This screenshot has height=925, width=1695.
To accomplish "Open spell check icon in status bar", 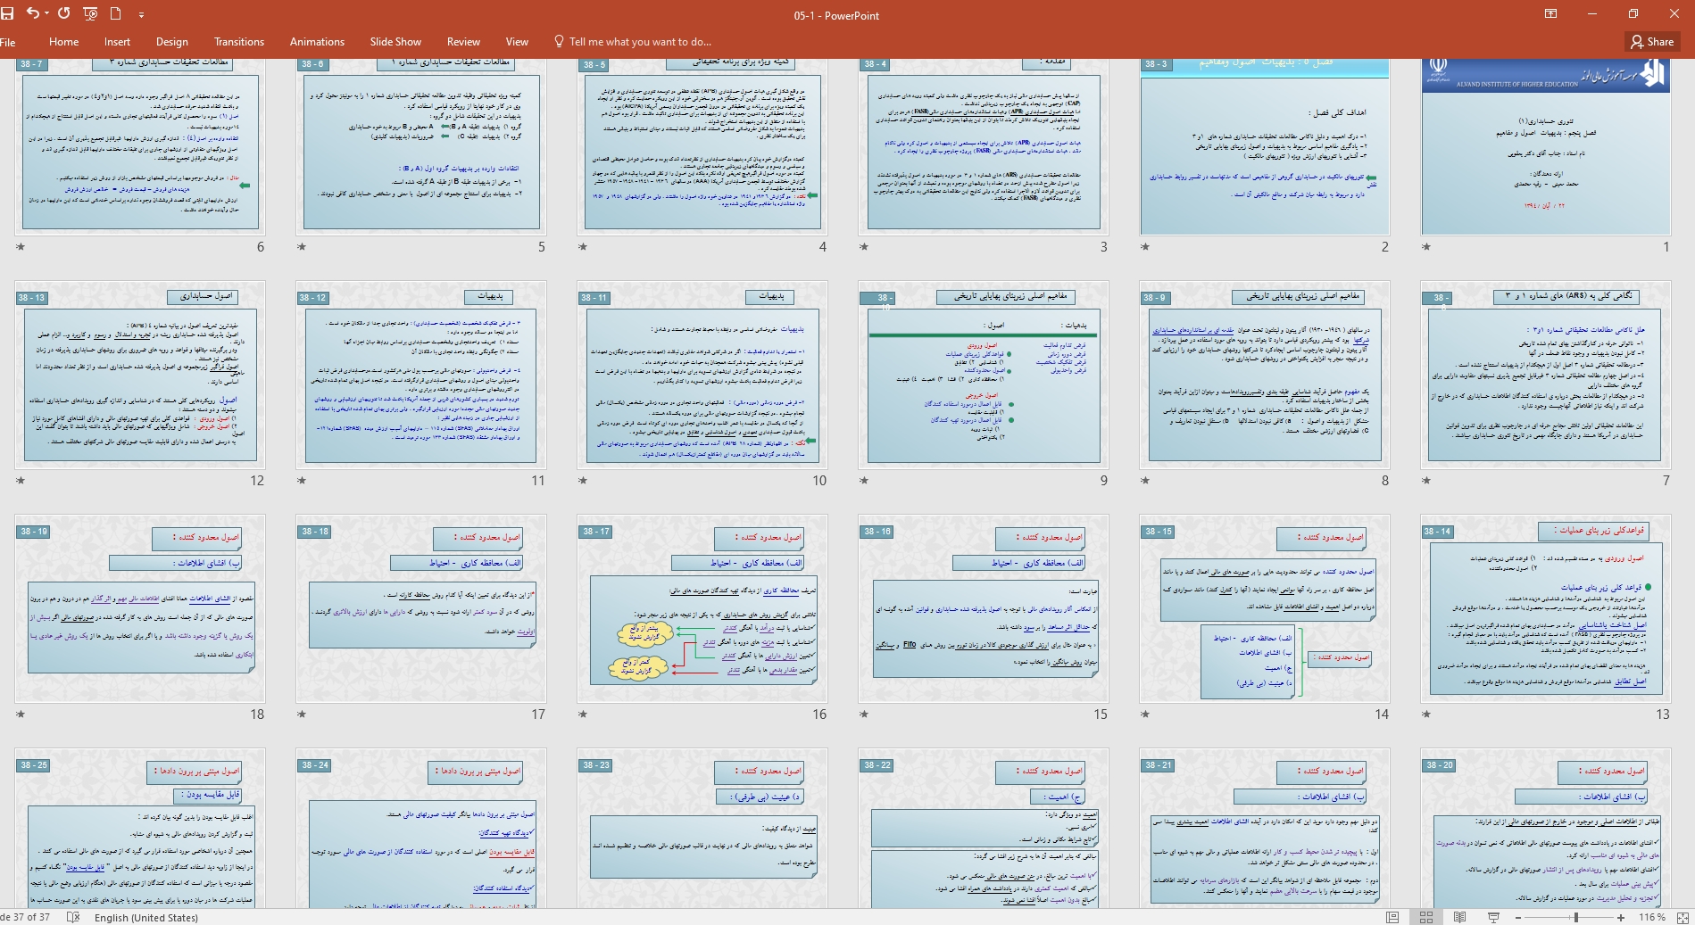I will coord(73,917).
